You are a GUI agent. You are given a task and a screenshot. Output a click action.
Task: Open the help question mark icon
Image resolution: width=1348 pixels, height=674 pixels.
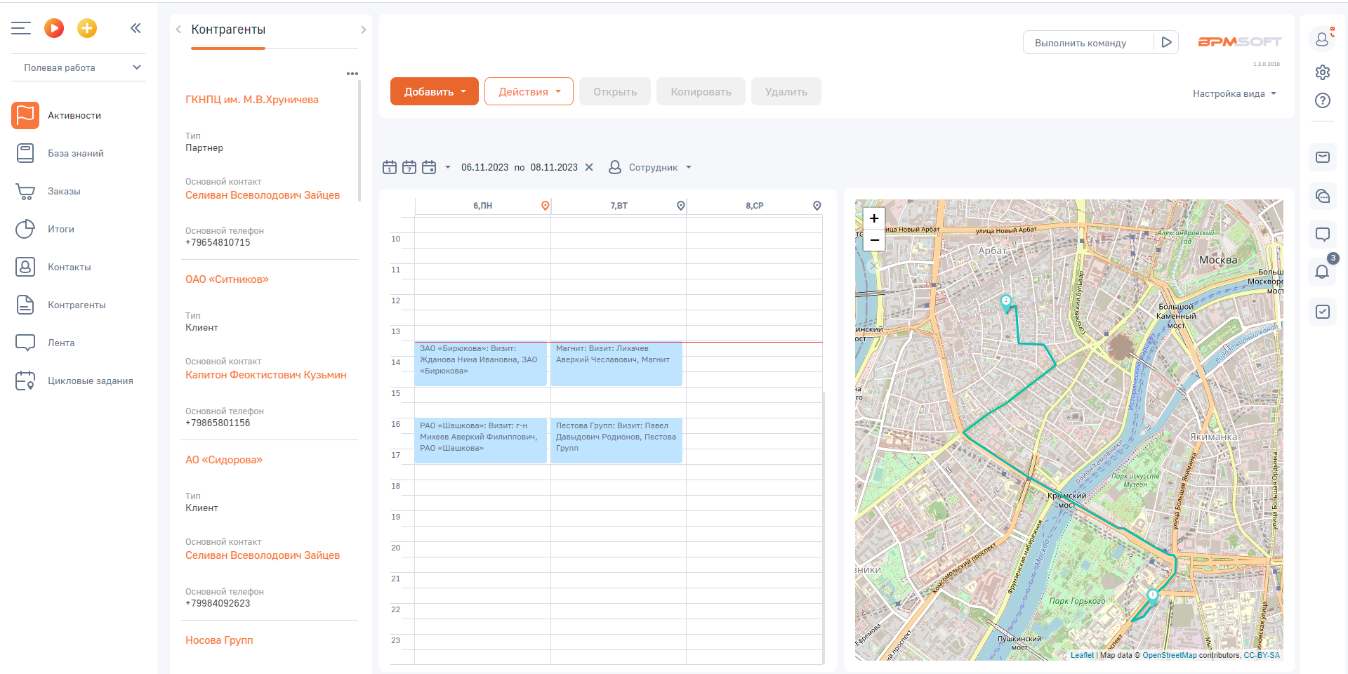[x=1323, y=100]
